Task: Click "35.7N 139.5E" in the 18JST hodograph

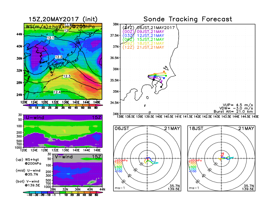Action: click(248, 187)
